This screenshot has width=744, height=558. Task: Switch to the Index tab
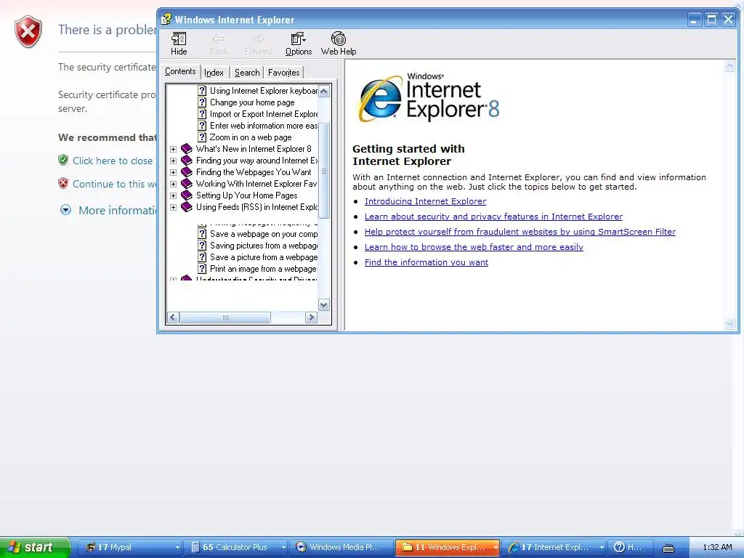click(x=214, y=73)
